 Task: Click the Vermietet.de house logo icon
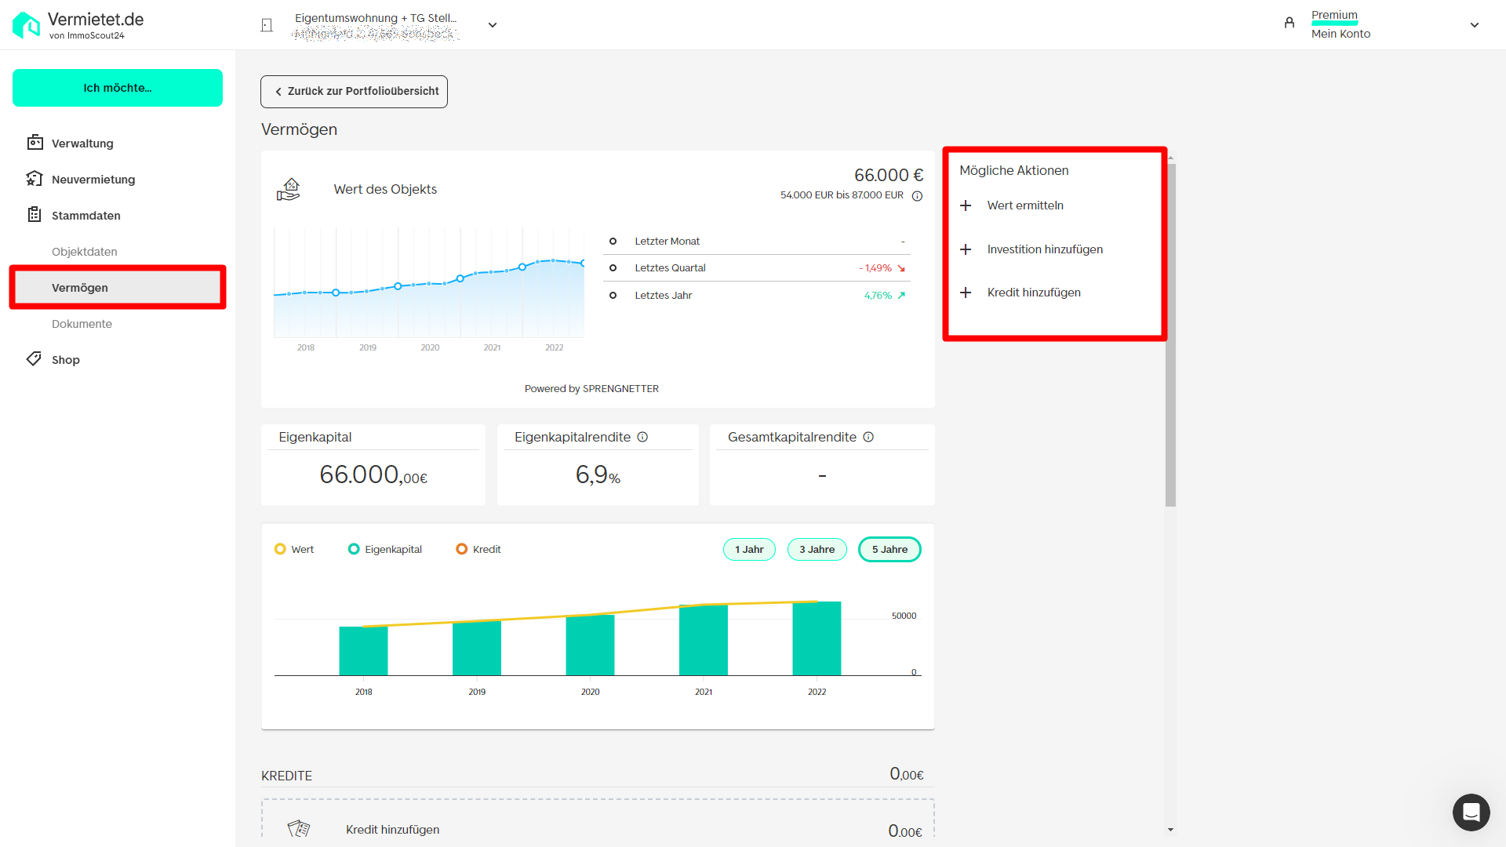click(26, 25)
